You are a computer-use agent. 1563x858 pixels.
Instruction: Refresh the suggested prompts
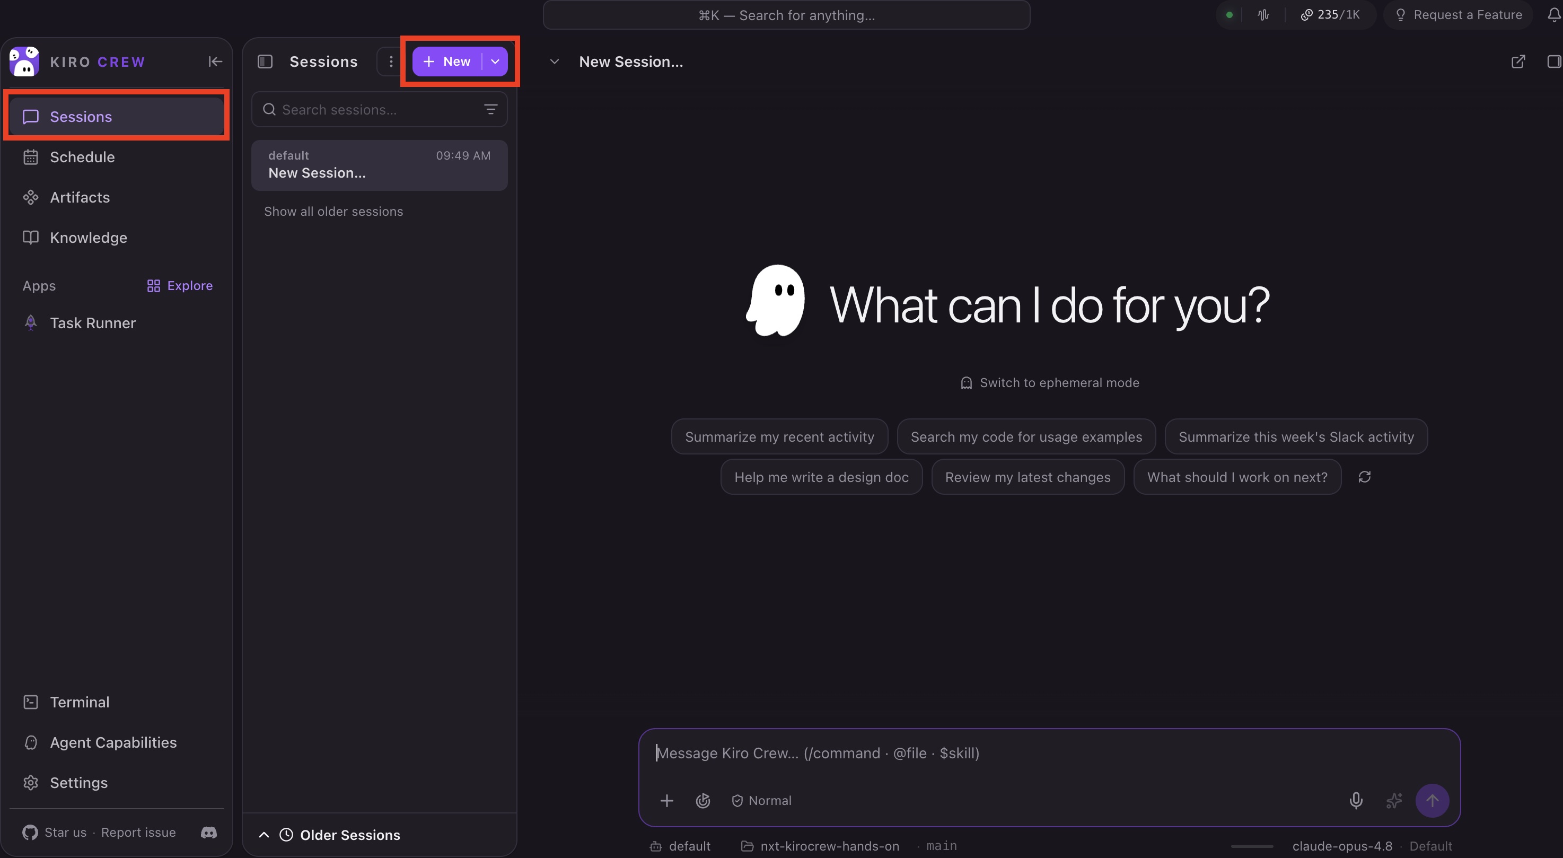[x=1365, y=477]
